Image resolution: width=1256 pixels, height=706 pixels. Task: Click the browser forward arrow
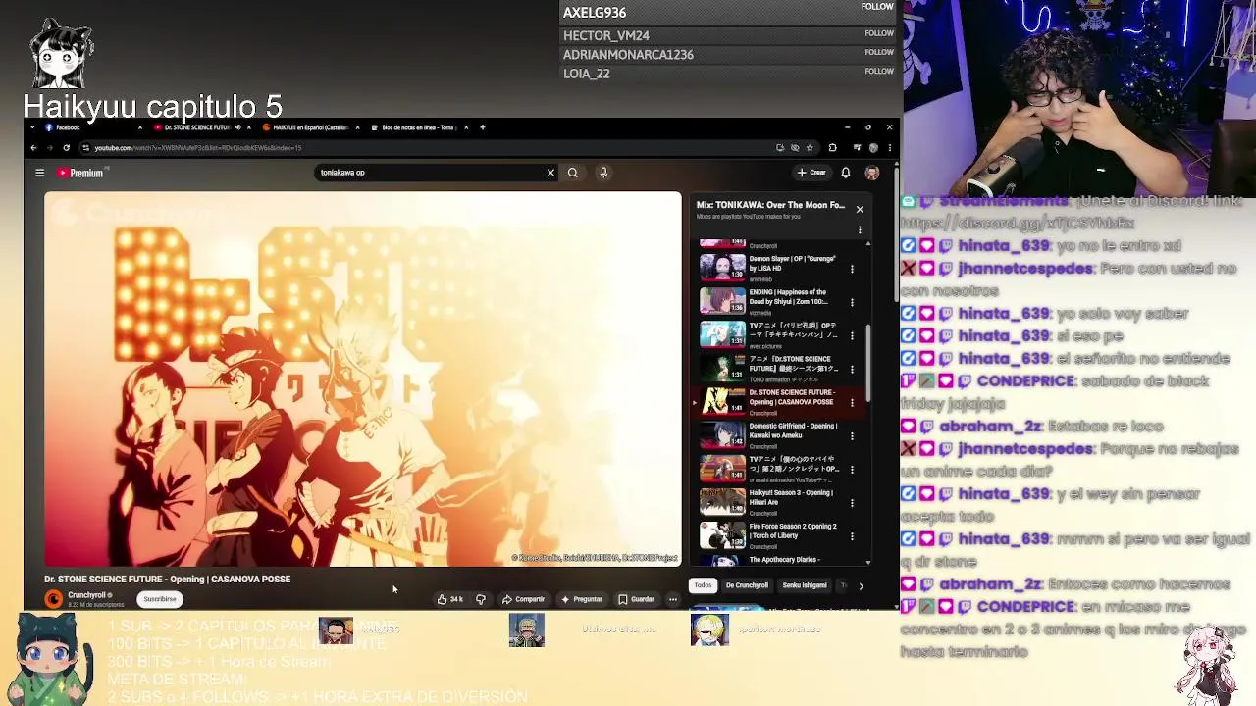coord(49,148)
